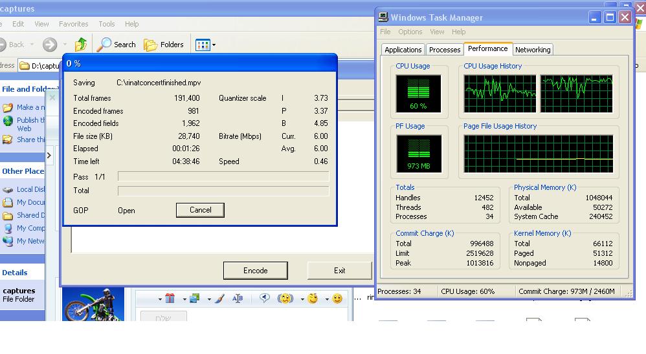Open the Forward button history dropdown arrow

65,45
